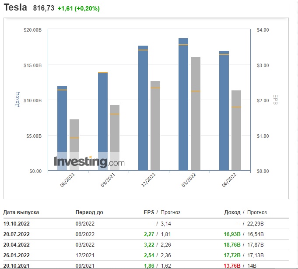Click the 03/2022 x-axis label
298x269 pixels.
tap(189, 180)
